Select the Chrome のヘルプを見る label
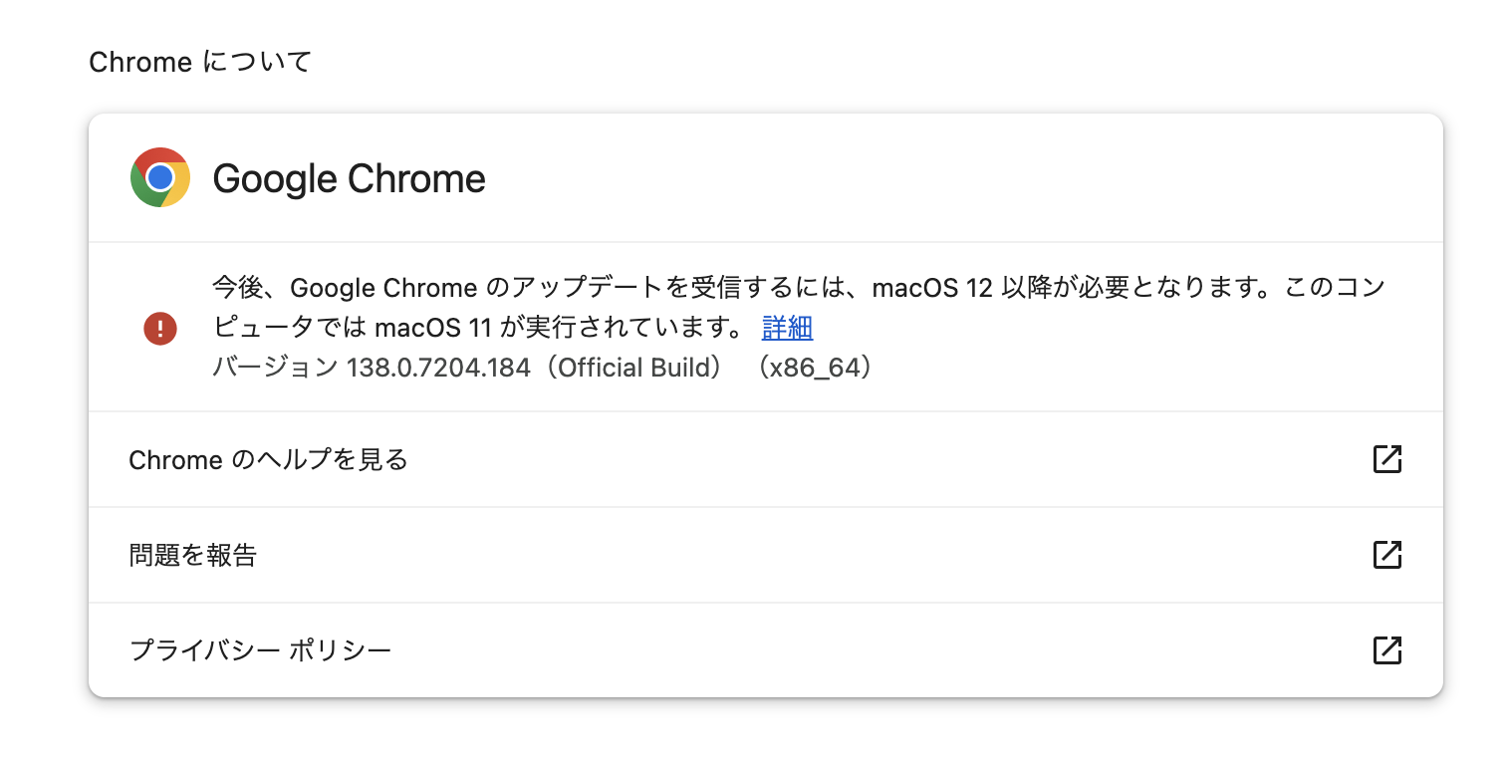 click(269, 460)
